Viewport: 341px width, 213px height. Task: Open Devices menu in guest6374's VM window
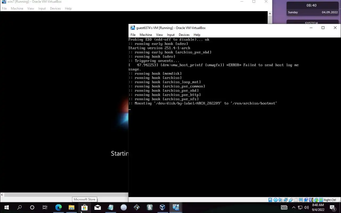[184, 35]
